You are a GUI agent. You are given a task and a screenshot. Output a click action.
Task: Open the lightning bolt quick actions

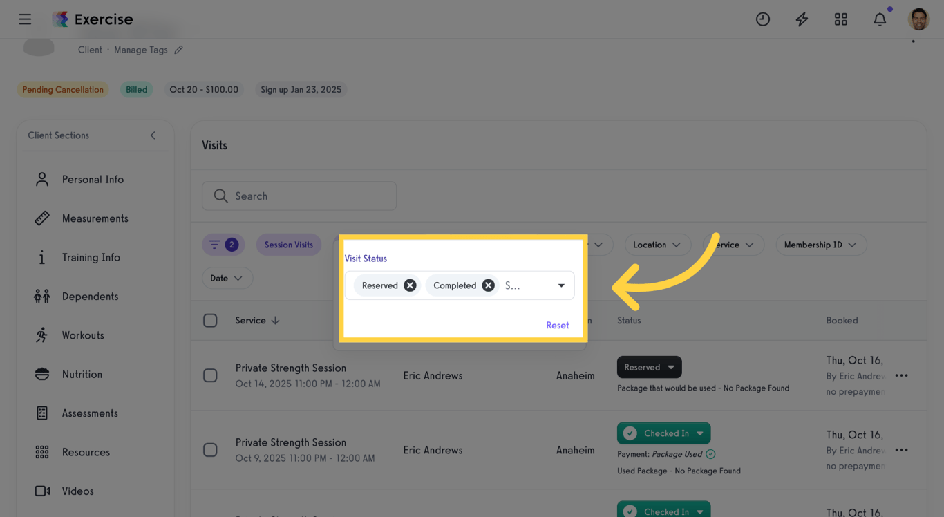pos(802,19)
